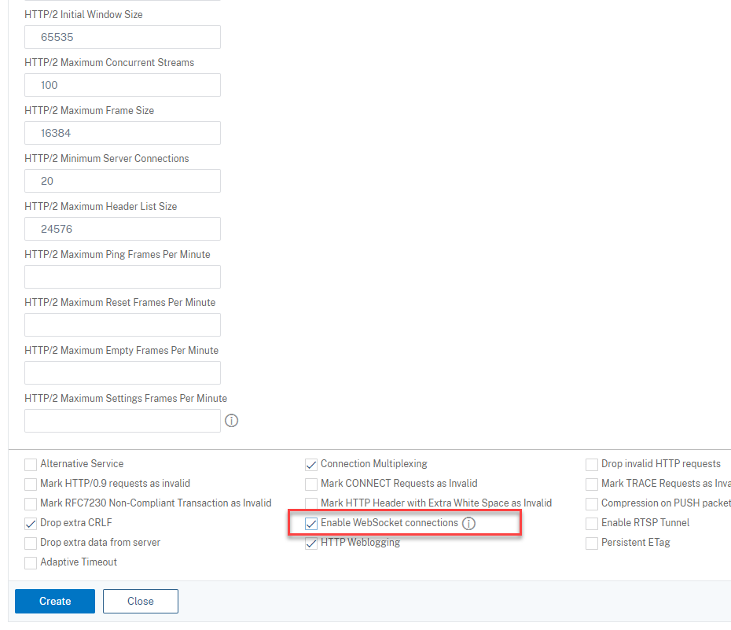The width and height of the screenshot is (731, 630).
Task: Click the HTTP/2 Maximum Ping Frames input
Action: 122,276
